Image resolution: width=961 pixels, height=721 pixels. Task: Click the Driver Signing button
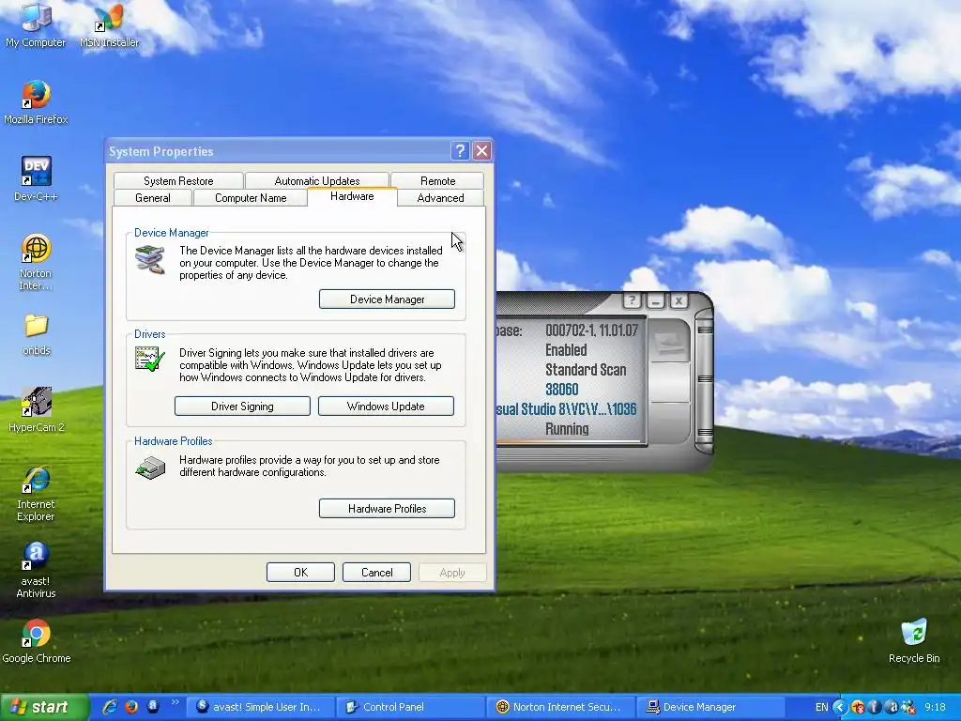point(242,406)
